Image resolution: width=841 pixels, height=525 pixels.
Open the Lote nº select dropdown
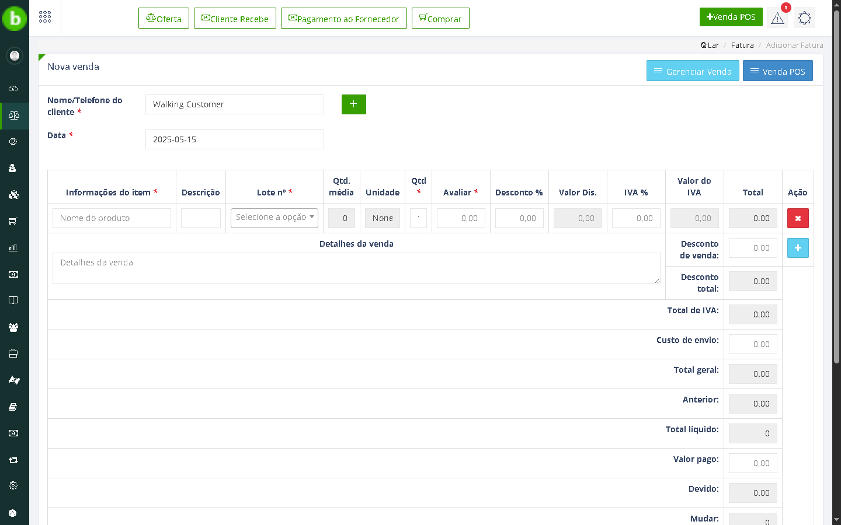pyautogui.click(x=274, y=218)
